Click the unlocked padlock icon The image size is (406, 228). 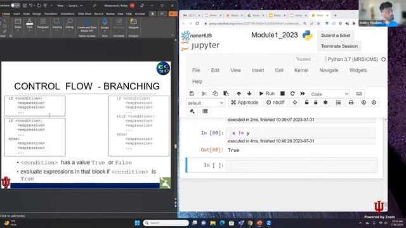(306, 103)
